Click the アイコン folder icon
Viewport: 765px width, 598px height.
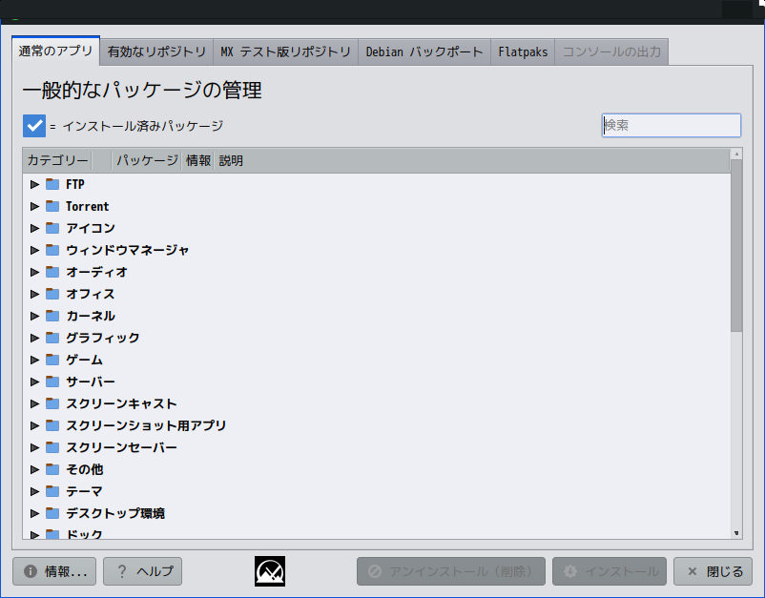tap(52, 228)
